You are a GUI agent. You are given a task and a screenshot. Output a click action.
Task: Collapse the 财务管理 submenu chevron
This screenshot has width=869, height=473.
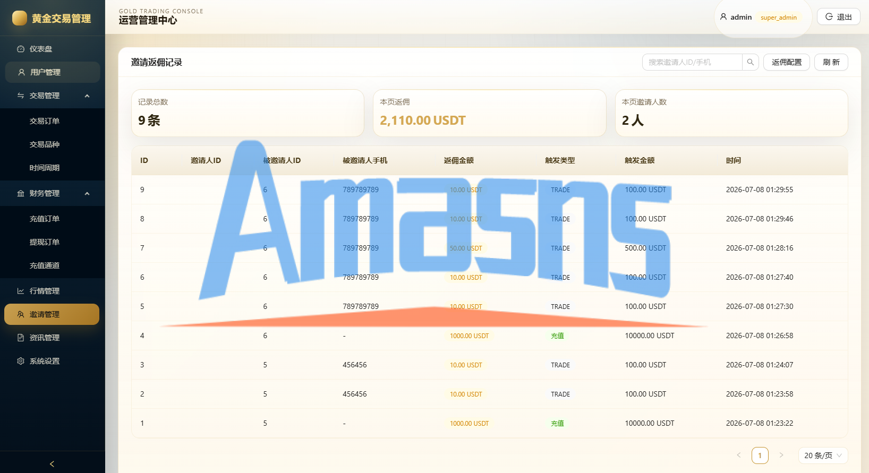pos(87,193)
